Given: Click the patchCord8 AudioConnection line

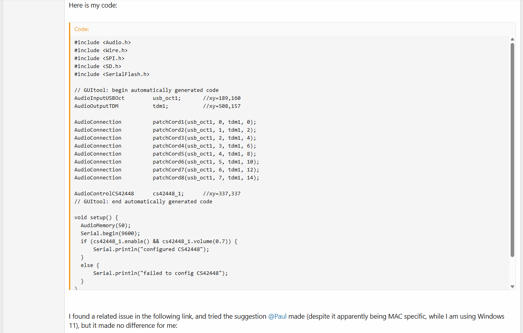Looking at the screenshot, I should (166, 177).
